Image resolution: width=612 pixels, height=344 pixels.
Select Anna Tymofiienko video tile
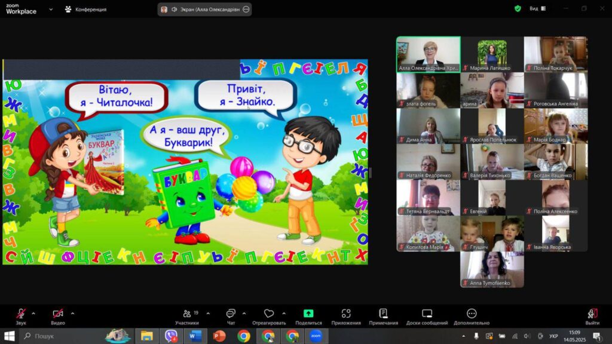(x=492, y=269)
